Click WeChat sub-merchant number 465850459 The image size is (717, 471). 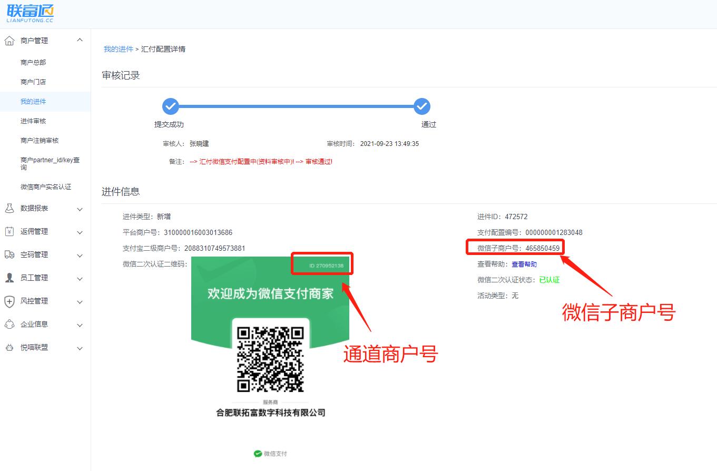pos(543,248)
